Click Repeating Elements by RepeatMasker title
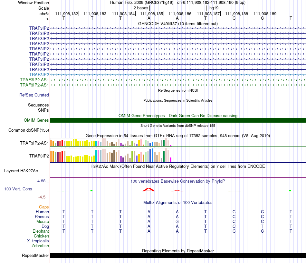This screenshot has height=263, width=306. pyautogui.click(x=178, y=251)
